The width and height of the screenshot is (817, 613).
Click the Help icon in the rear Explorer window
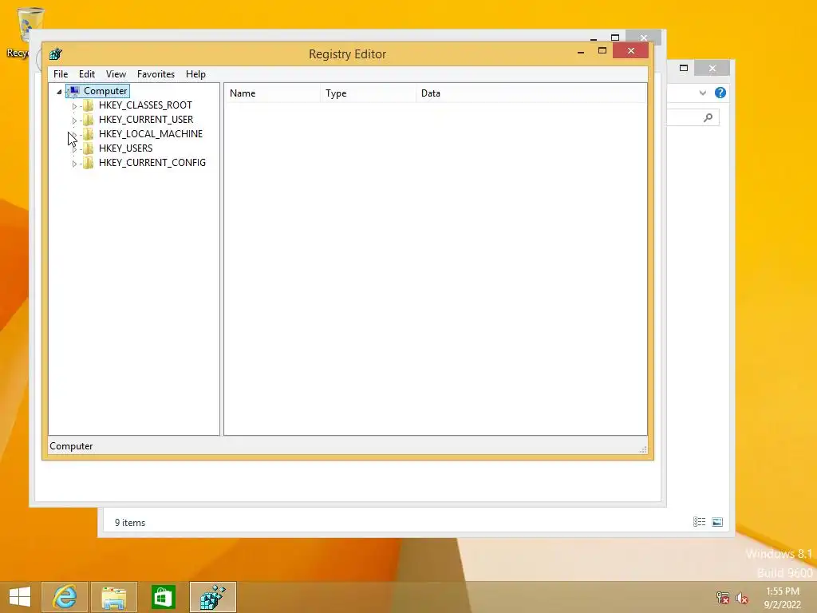[720, 93]
